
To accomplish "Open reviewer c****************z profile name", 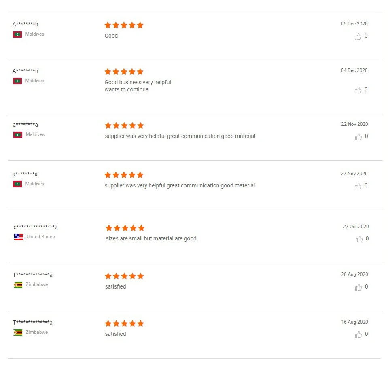I will tap(36, 227).
